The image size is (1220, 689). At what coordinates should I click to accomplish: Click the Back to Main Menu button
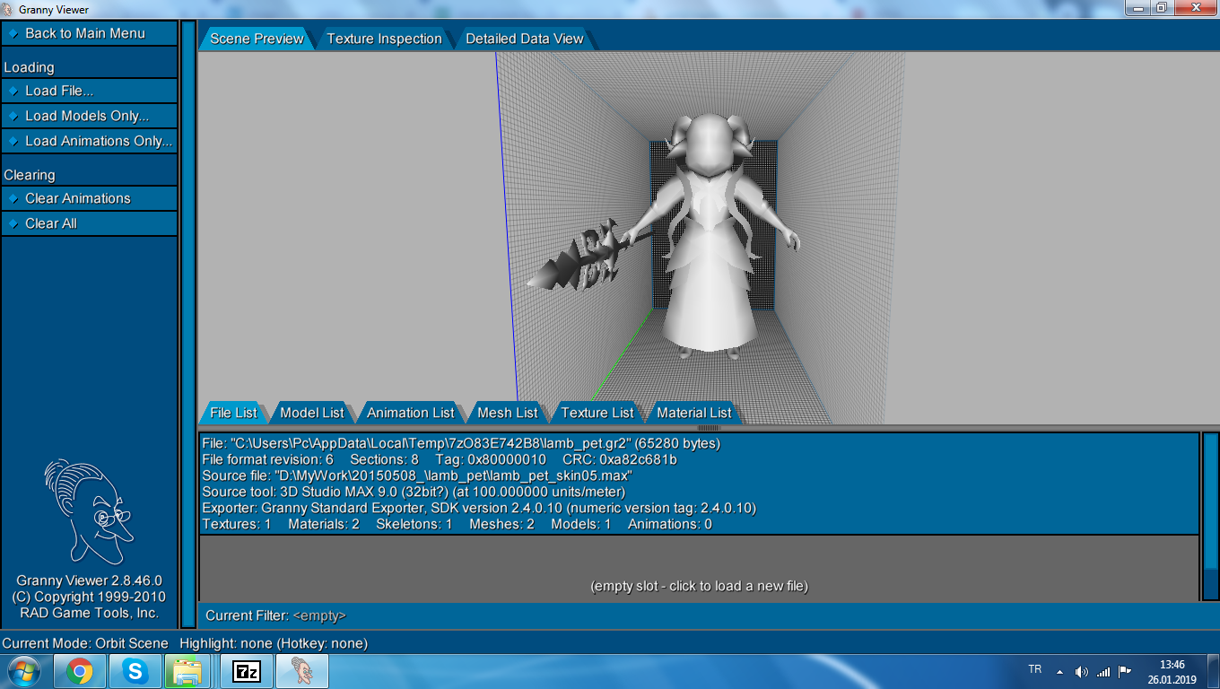click(85, 33)
